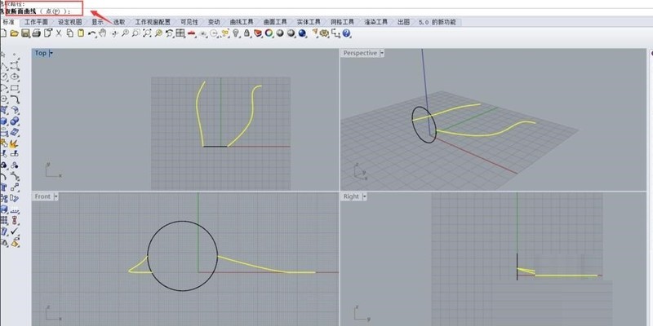
Task: Click the padlock lock objects icon
Action: pos(247,33)
